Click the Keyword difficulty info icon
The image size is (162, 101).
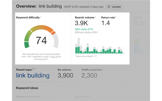pos(41,17)
